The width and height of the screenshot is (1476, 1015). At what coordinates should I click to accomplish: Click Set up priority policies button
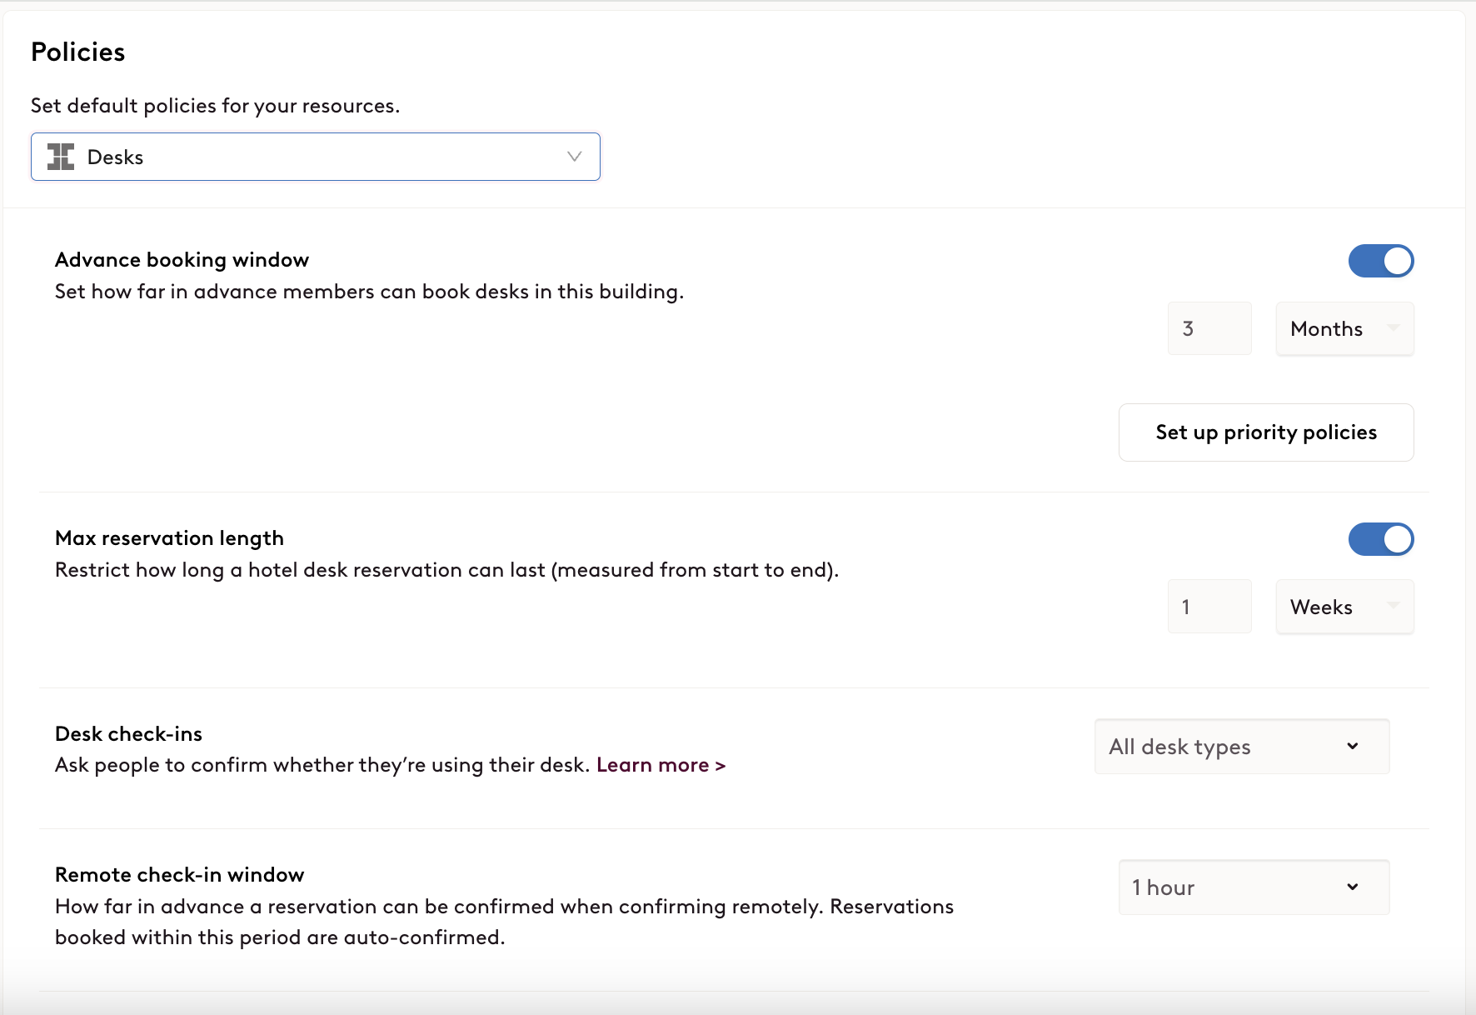coord(1266,432)
